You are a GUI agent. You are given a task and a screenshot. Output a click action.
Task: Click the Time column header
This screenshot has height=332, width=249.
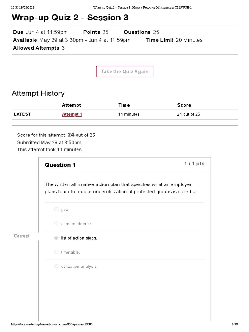click(x=124, y=105)
